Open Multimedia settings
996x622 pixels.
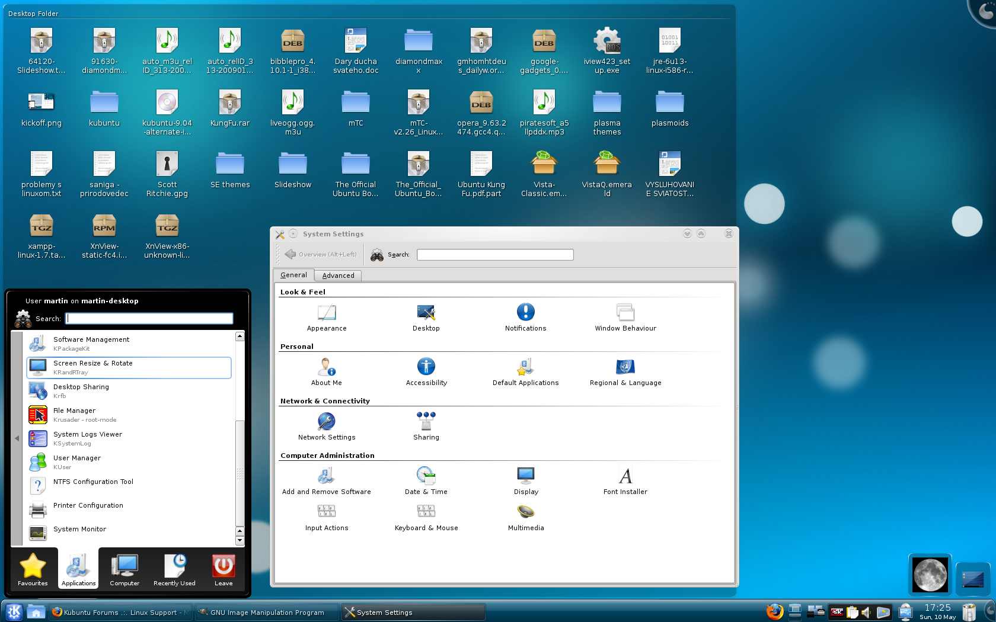(525, 512)
